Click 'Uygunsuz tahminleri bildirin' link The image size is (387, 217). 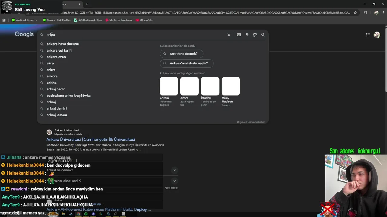[251, 122]
